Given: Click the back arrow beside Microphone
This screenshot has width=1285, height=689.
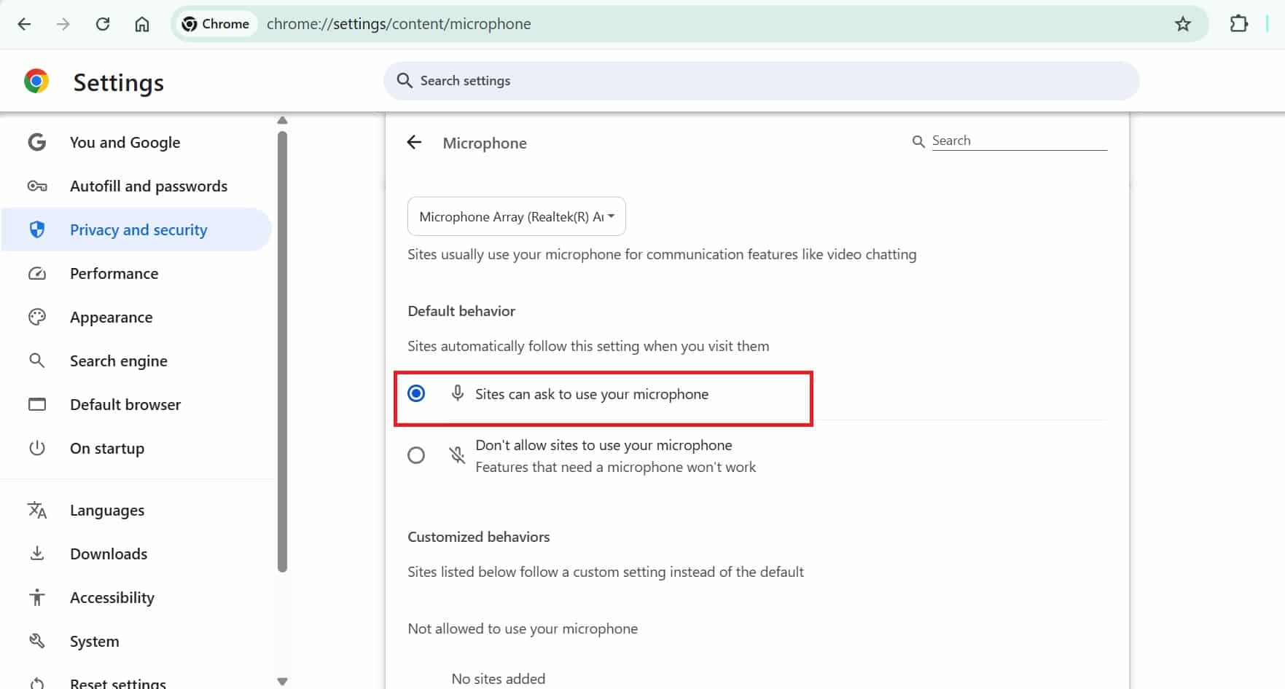Looking at the screenshot, I should coord(414,143).
